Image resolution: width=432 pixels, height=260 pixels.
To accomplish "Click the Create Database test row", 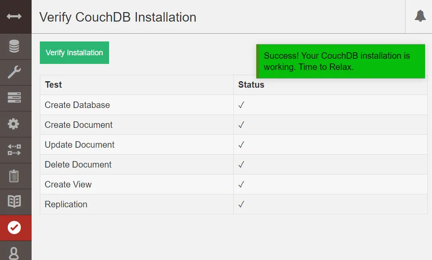I will [x=234, y=105].
